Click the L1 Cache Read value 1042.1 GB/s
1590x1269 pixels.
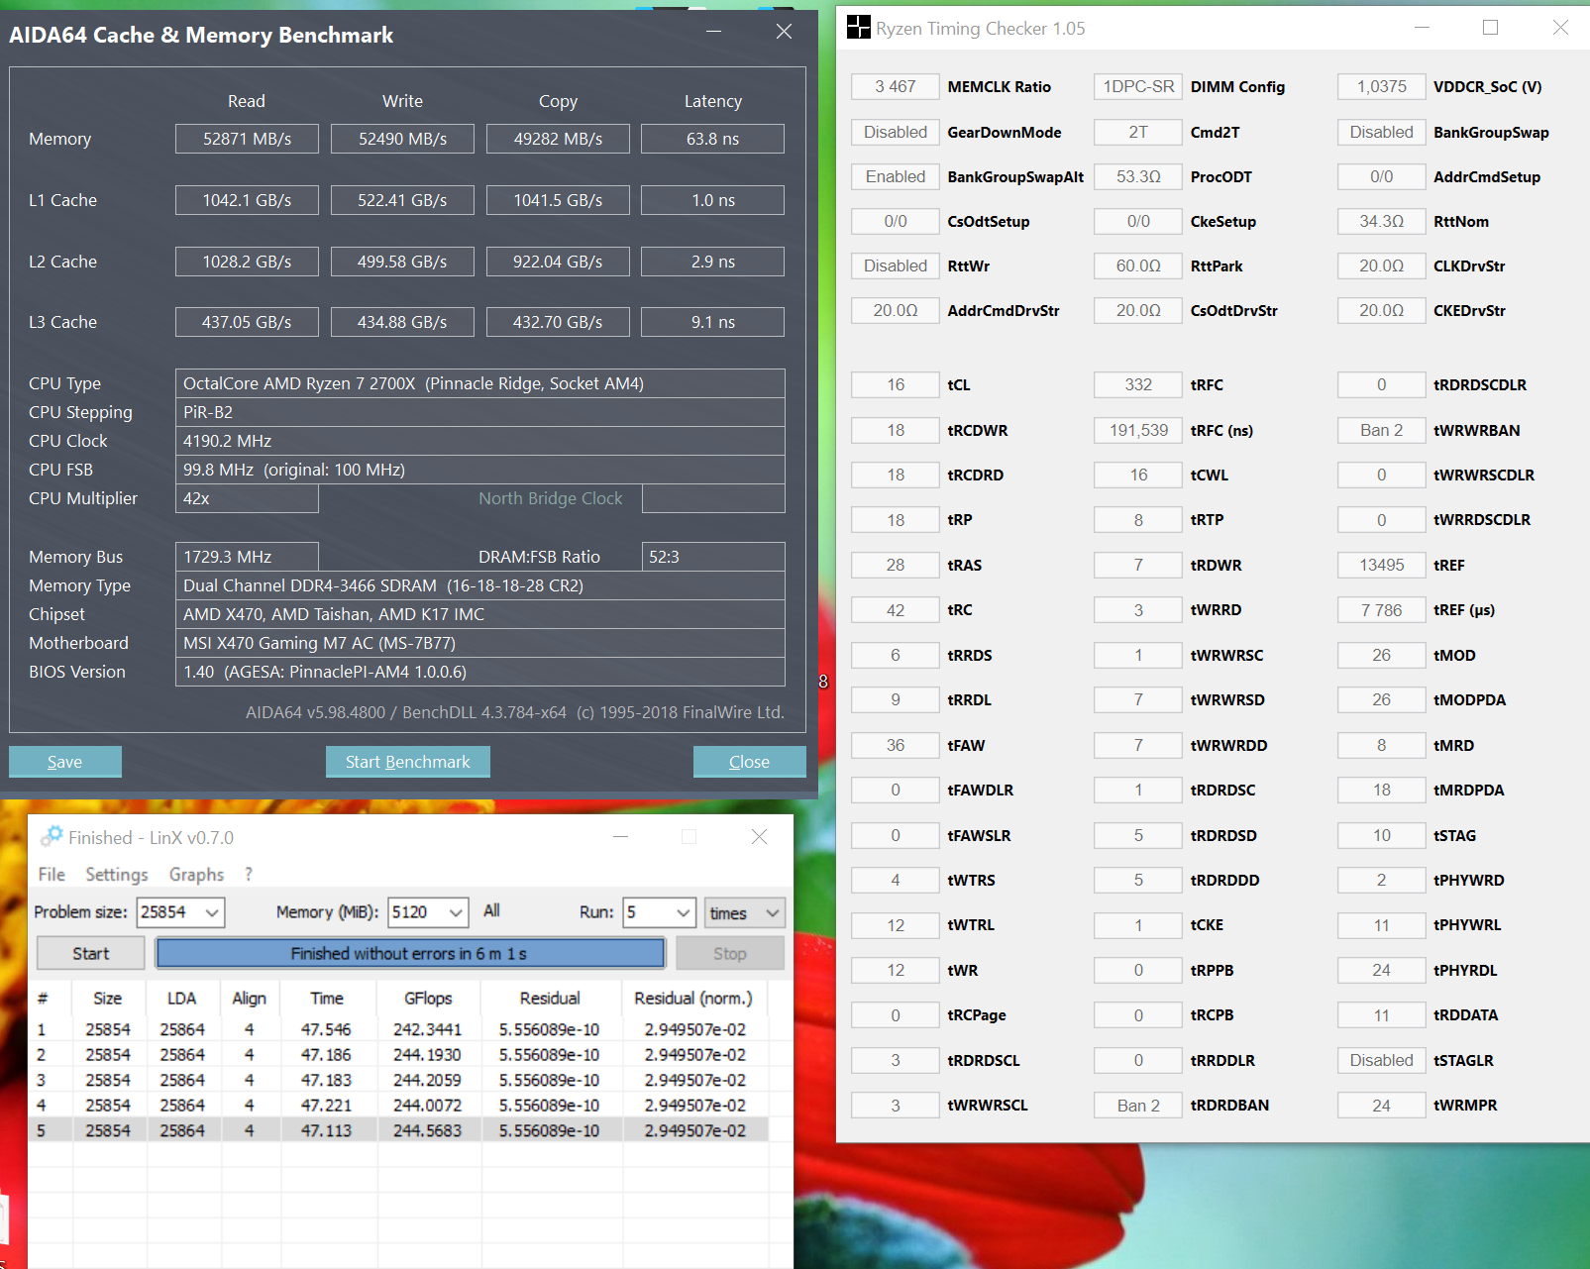[x=247, y=200]
